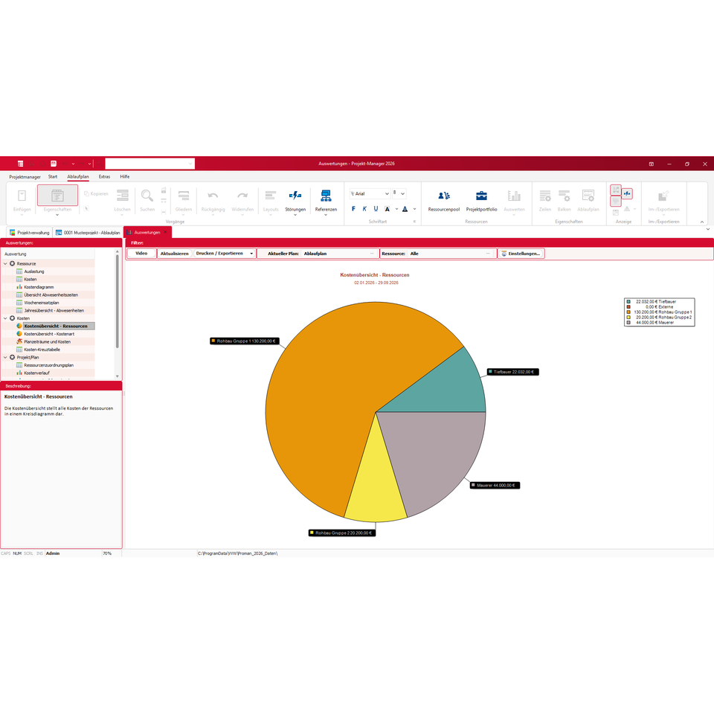Viewport: 714px width, 714px height.
Task: Select Kostendiagramm tree item
Action: pos(39,287)
